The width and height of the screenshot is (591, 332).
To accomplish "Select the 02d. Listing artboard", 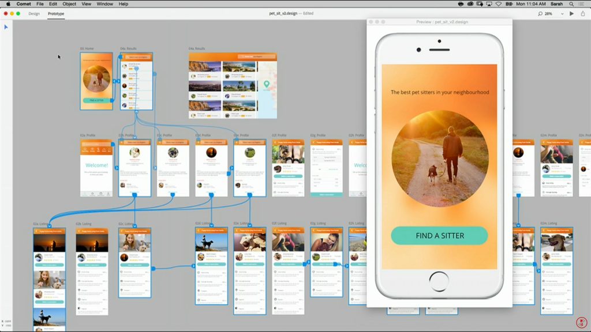I will pos(211,266).
